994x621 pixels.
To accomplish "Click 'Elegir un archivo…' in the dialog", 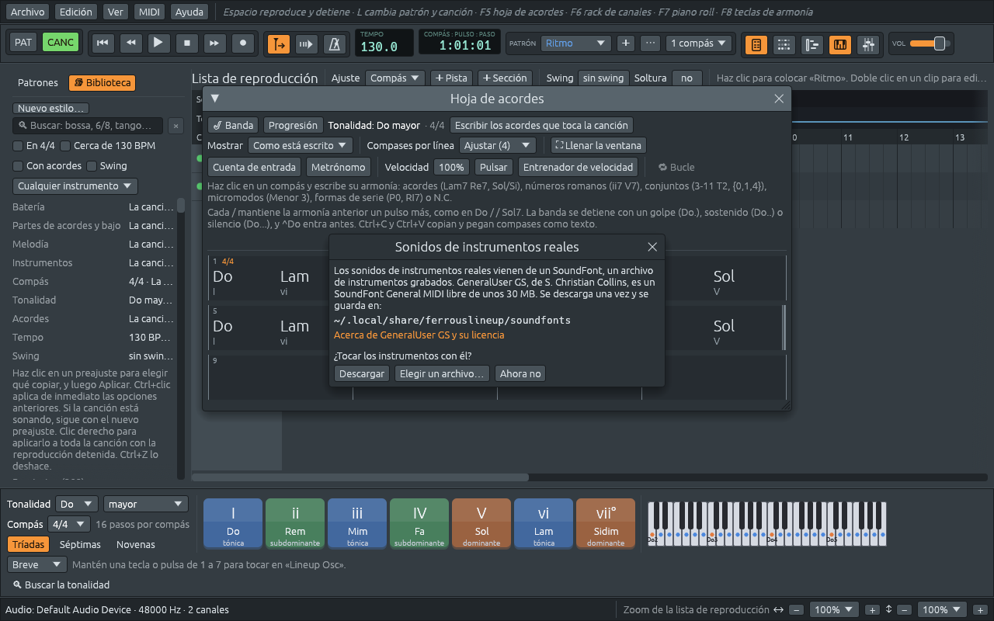I will pos(442,373).
